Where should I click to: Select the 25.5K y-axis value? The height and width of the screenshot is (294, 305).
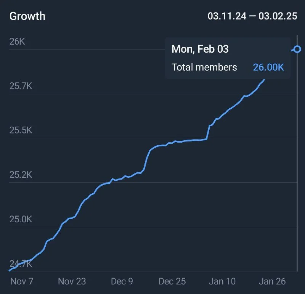(x=21, y=130)
